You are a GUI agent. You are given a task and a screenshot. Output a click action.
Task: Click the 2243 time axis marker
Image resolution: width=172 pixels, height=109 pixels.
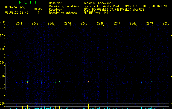[x=51, y=23]
